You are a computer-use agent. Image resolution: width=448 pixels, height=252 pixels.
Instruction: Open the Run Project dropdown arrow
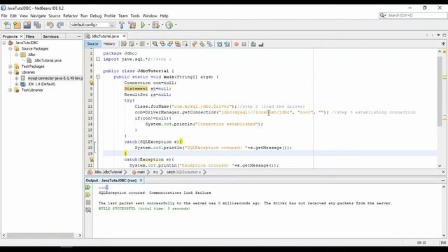coord(149,25)
